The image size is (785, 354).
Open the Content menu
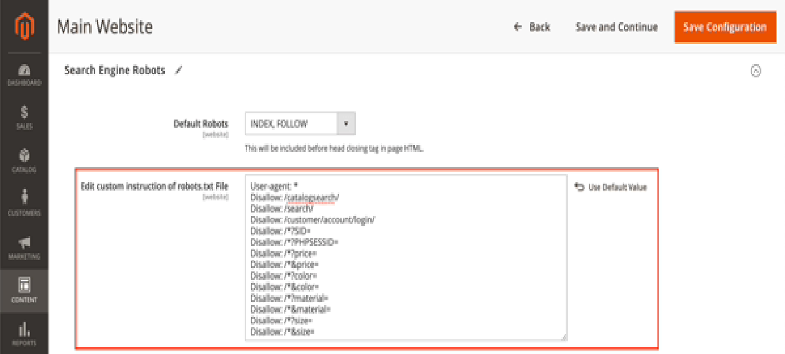click(24, 291)
